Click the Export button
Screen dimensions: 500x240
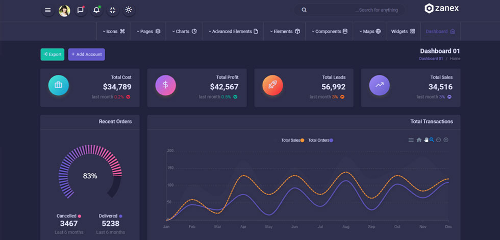pos(52,55)
